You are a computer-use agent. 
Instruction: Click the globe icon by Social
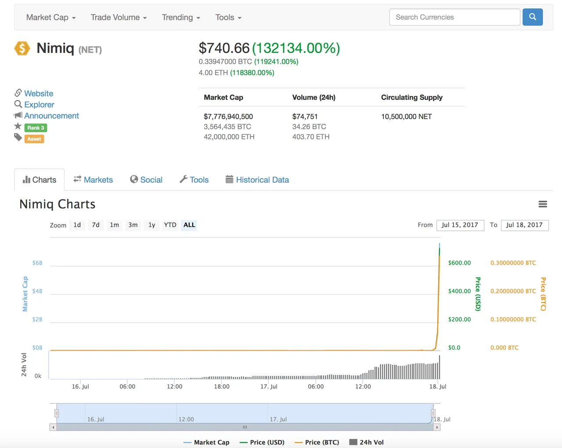tap(134, 179)
